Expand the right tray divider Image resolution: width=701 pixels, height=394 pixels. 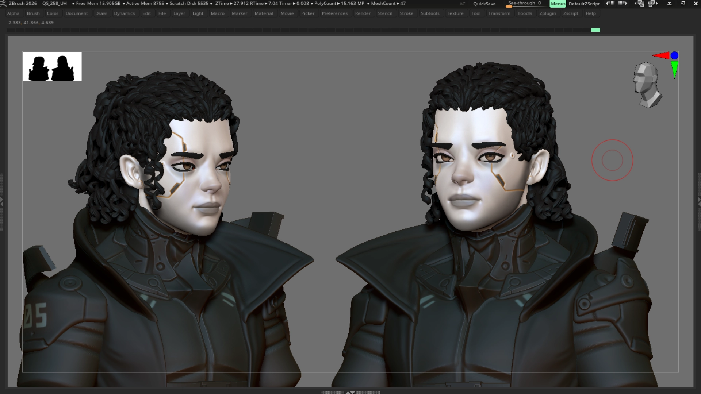coord(699,201)
